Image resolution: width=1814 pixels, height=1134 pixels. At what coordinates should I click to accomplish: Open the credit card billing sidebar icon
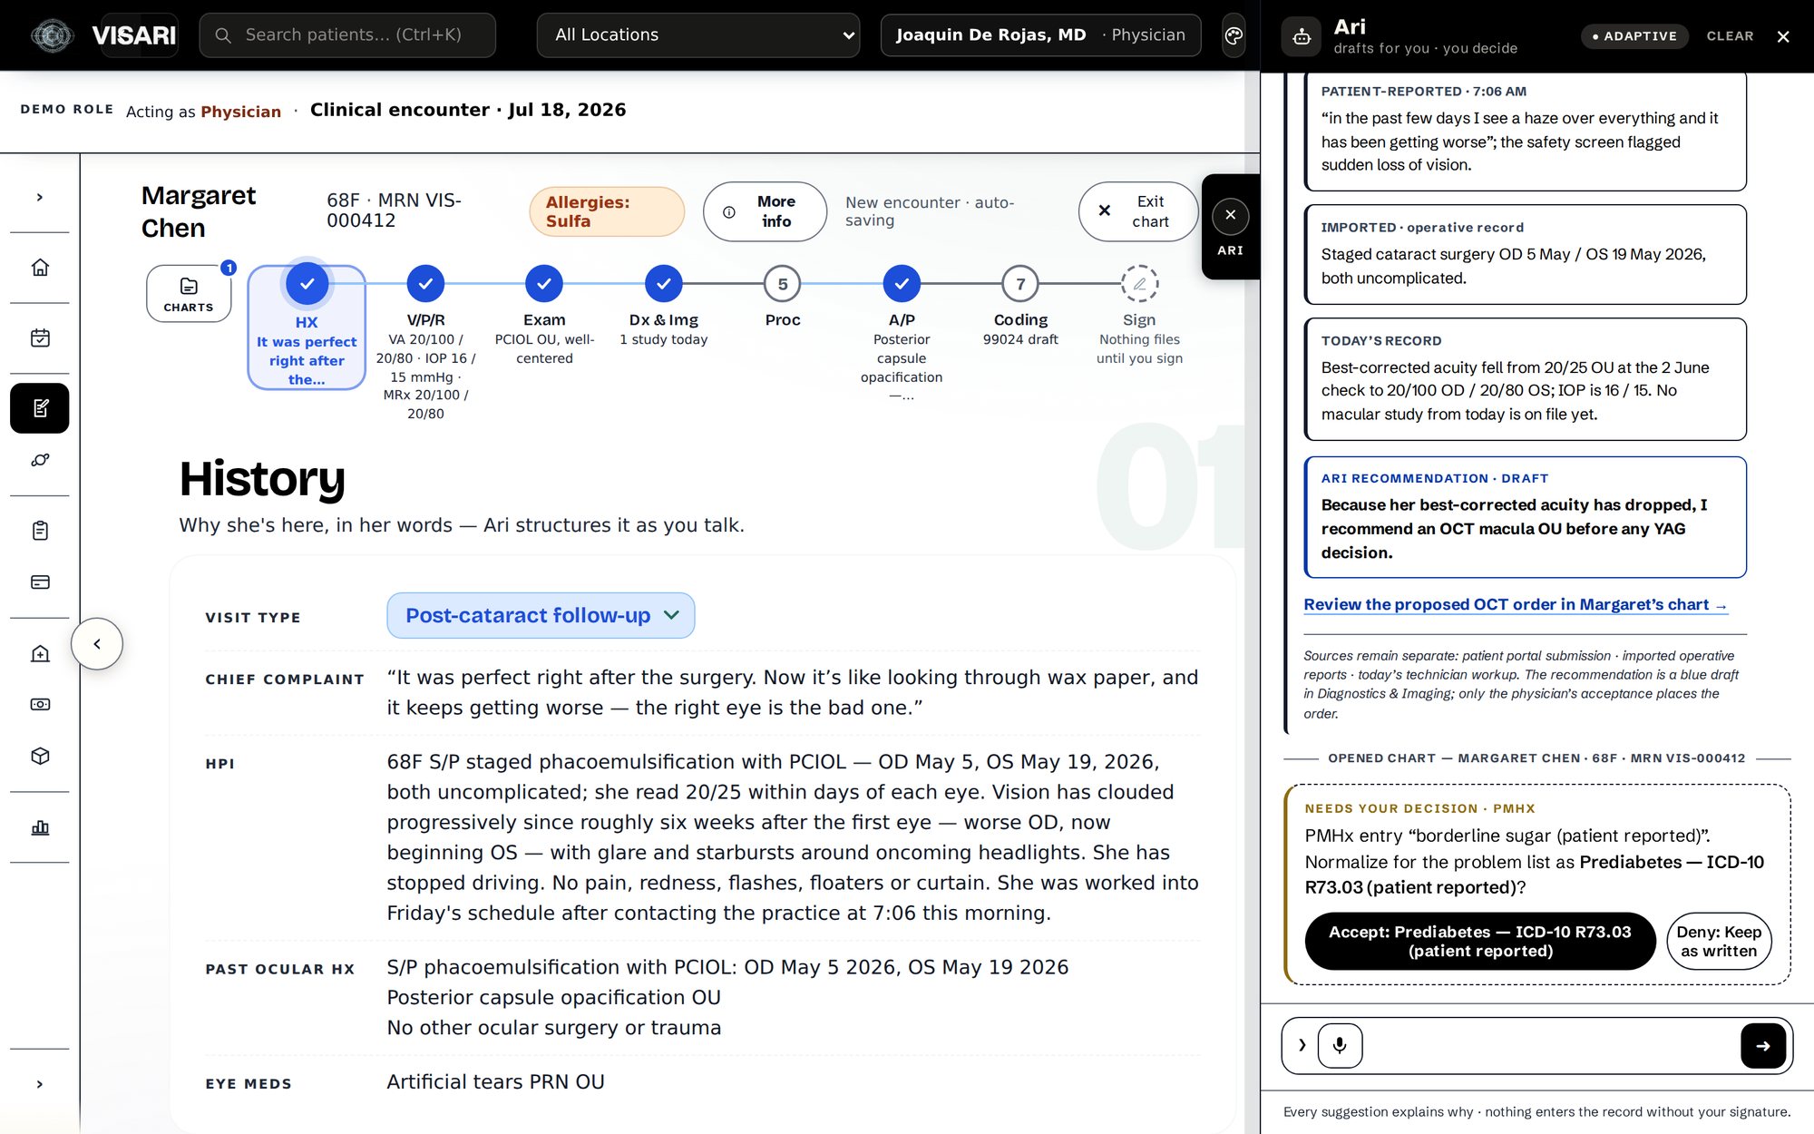40,582
